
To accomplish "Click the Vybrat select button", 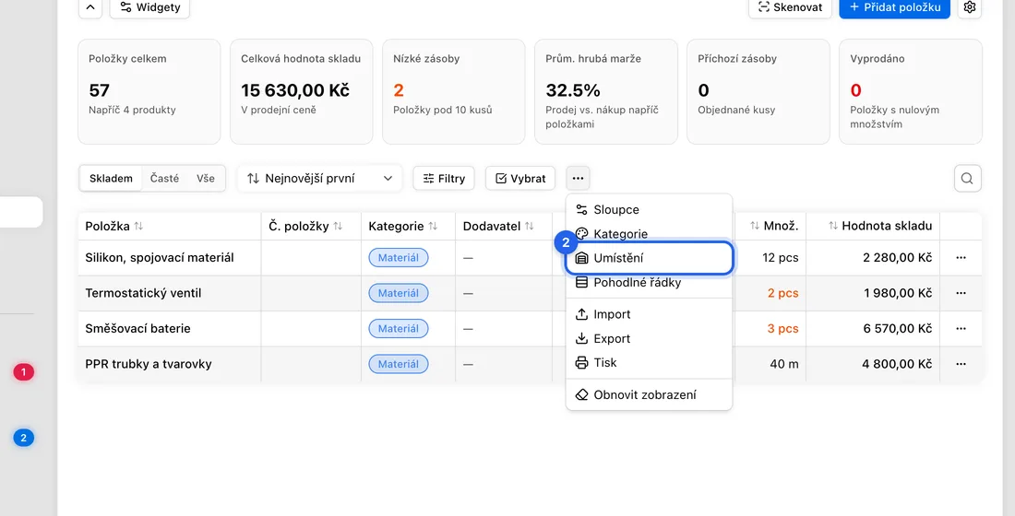I will [x=520, y=179].
